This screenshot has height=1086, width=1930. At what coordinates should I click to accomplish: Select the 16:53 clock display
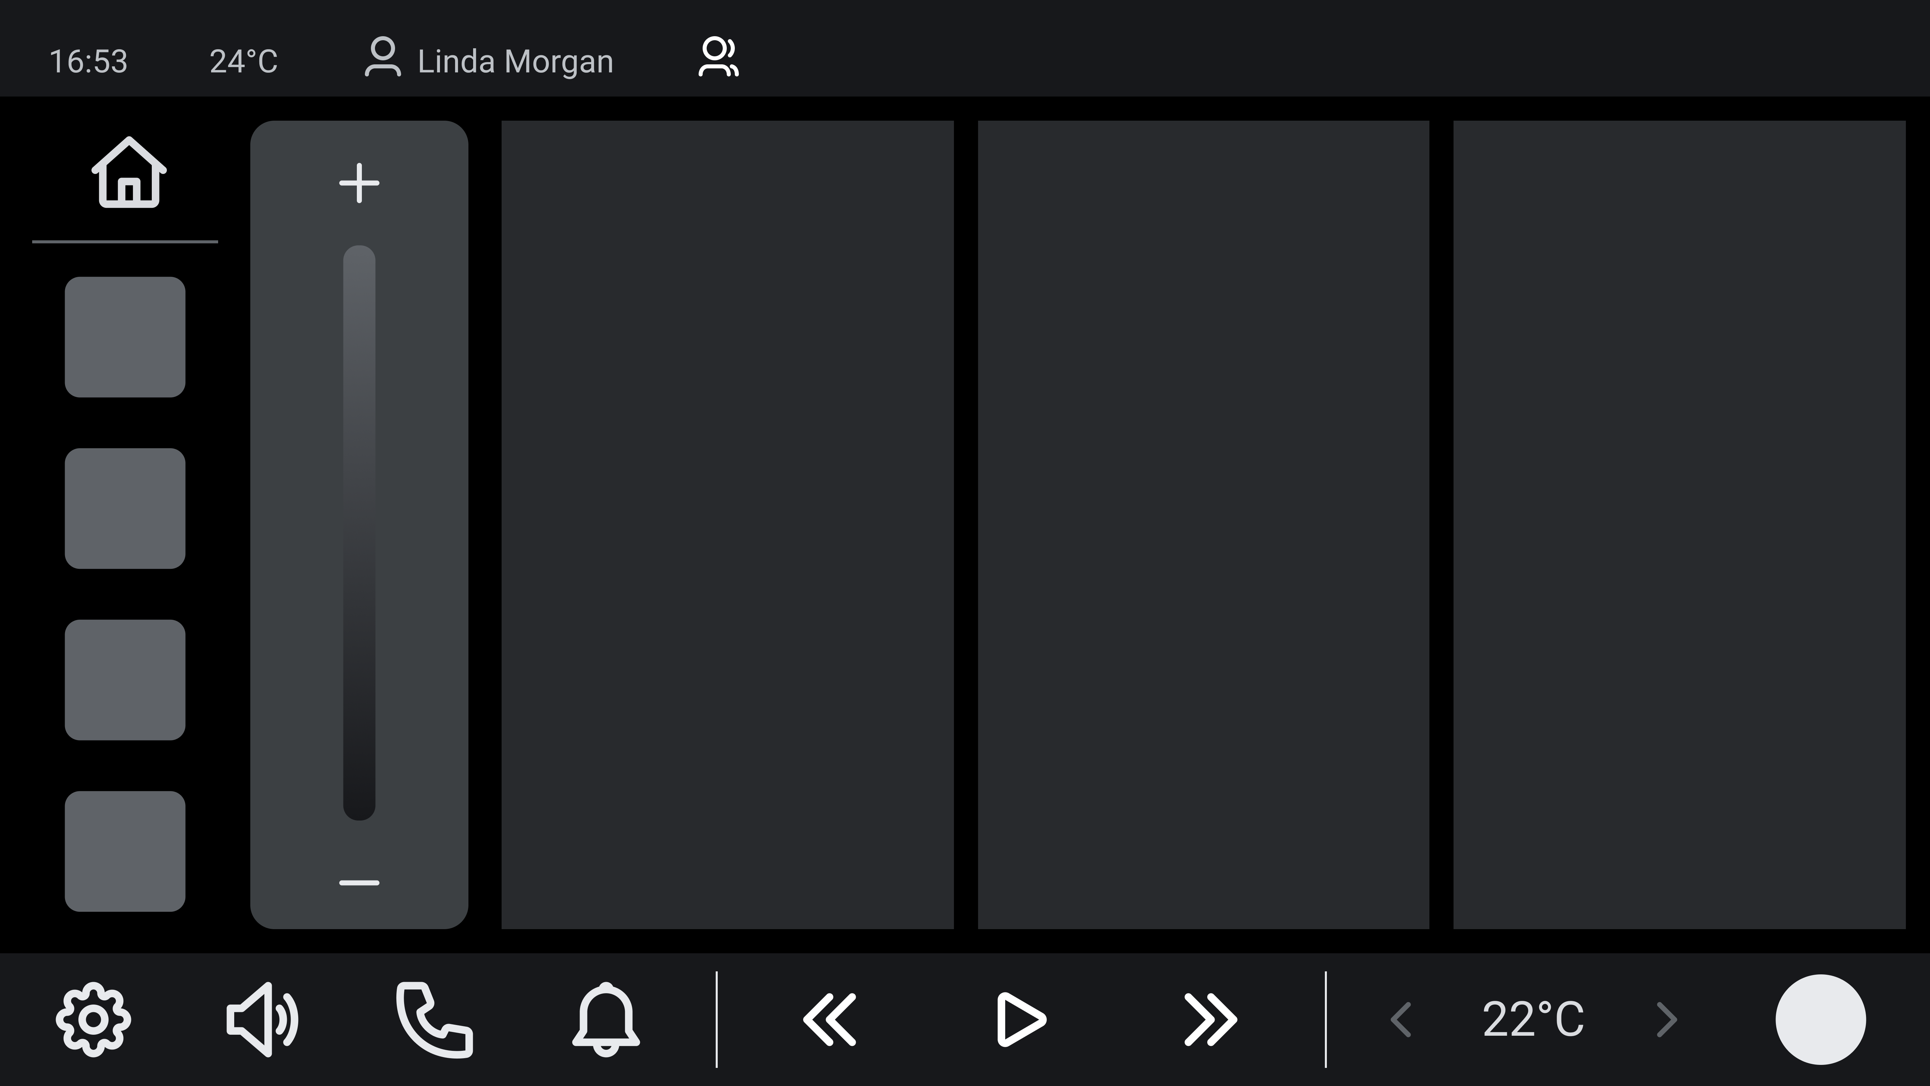[x=88, y=61]
